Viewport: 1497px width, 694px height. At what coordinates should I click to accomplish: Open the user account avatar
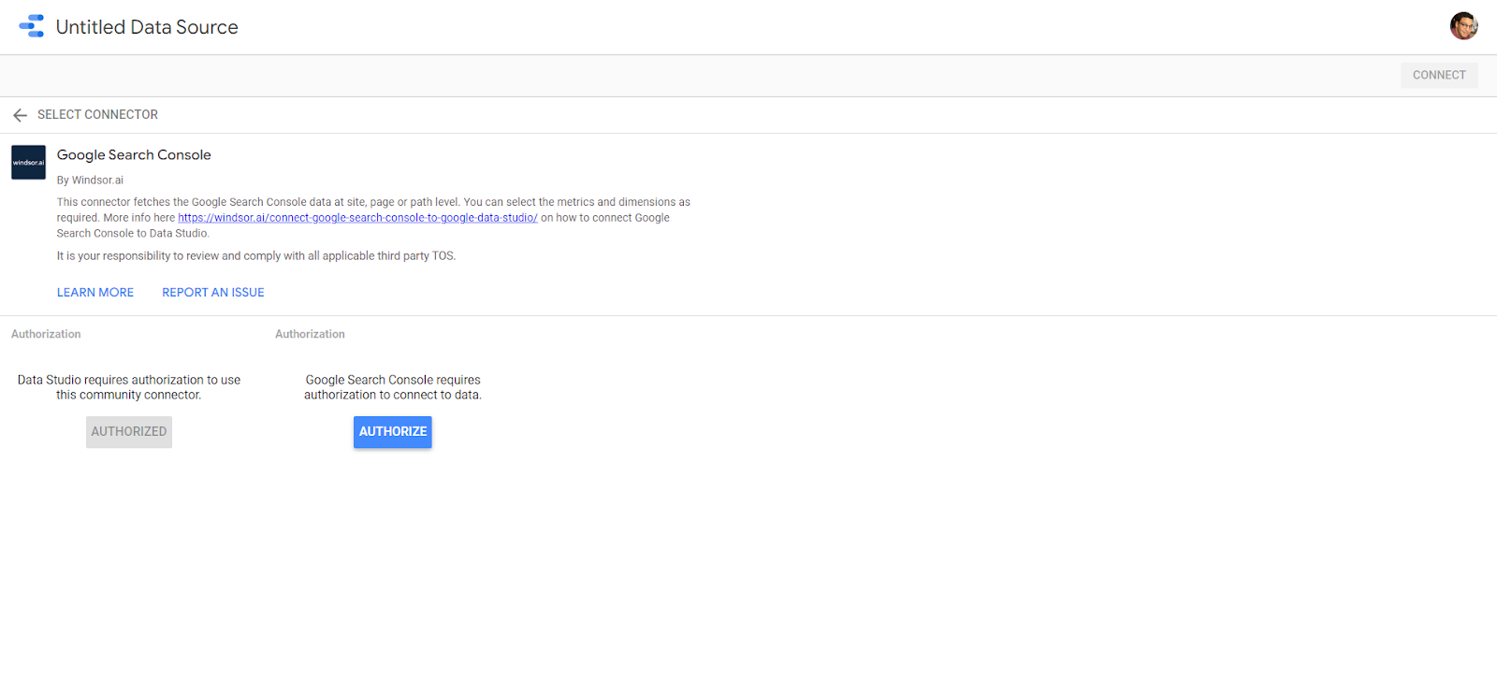tap(1463, 26)
